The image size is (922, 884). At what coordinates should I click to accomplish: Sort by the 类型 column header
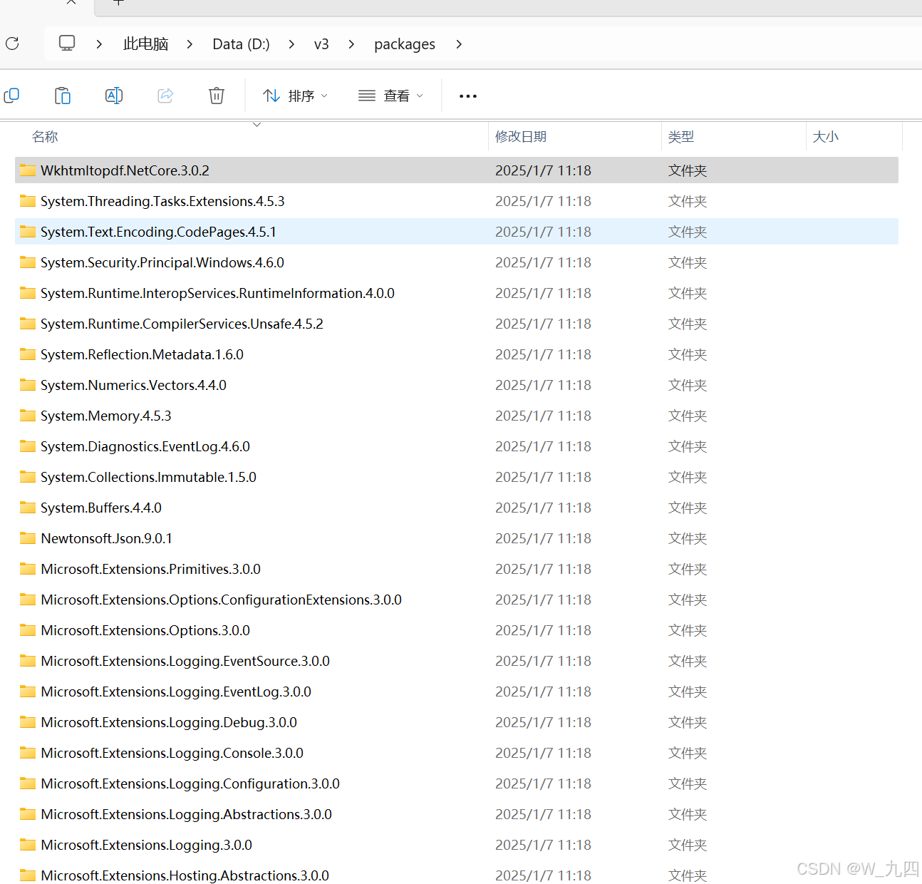(681, 136)
